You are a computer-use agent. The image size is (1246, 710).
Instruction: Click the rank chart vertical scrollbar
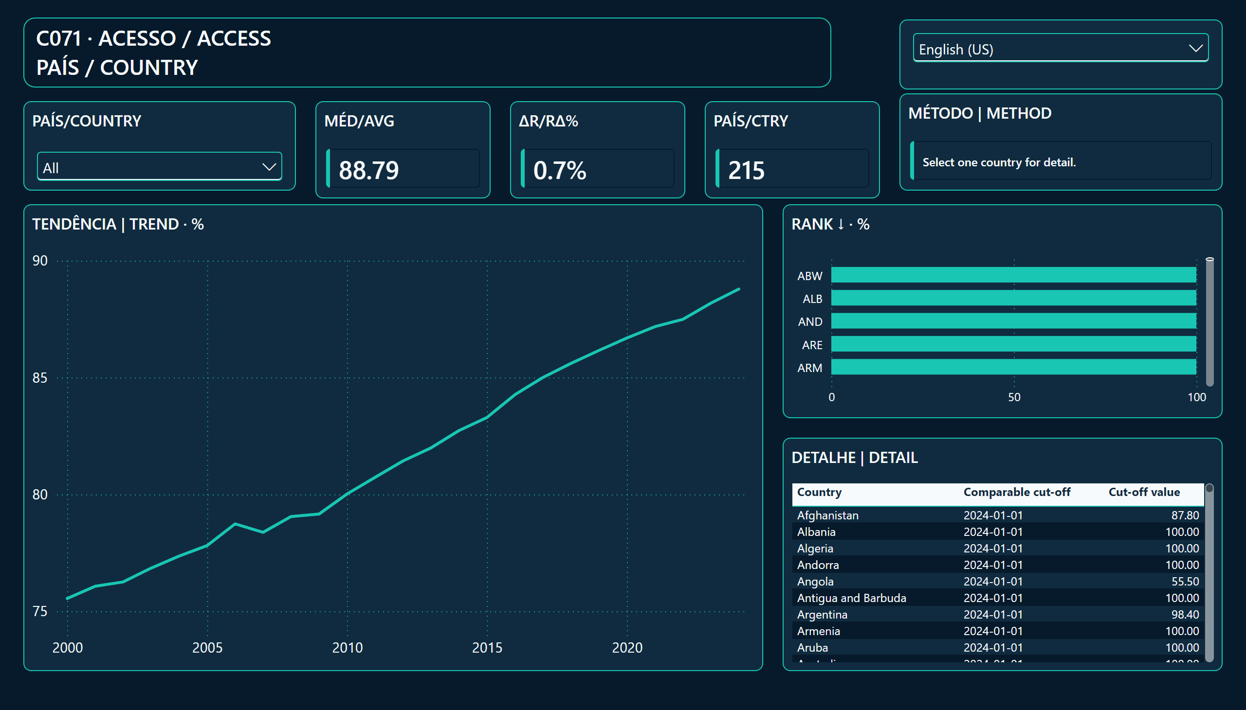(1209, 322)
